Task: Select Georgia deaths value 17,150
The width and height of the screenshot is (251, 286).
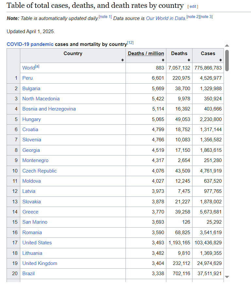Action: (183, 150)
